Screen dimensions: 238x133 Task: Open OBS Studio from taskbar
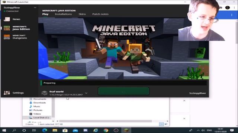tap(116, 130)
